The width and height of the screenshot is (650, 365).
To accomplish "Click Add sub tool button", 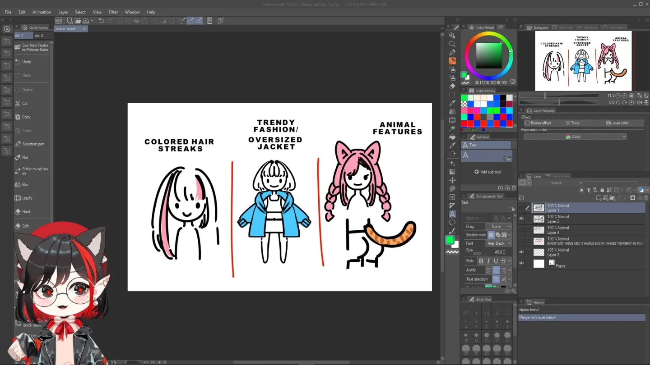I will coord(487,172).
